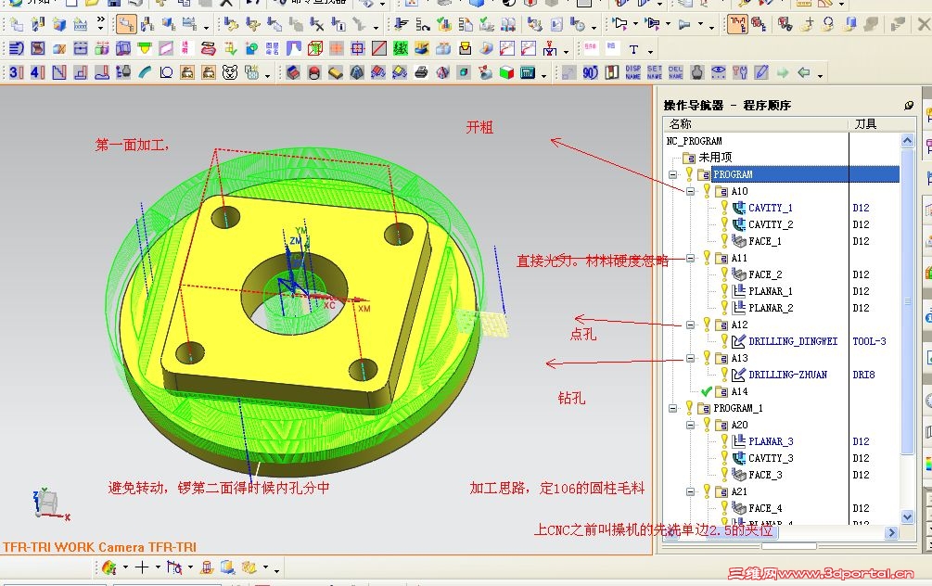Click navigator horizontal scroll right arrow

(x=891, y=532)
